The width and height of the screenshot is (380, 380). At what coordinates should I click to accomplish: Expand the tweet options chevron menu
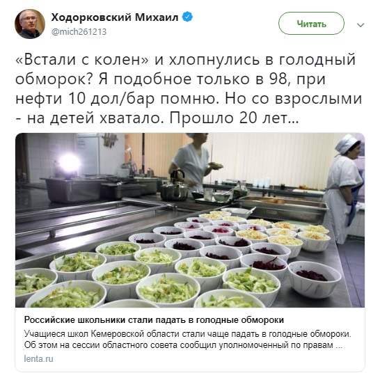click(361, 25)
